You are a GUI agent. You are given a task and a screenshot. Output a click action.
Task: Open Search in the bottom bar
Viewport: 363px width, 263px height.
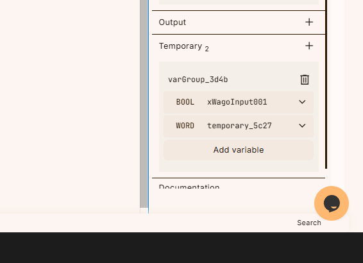pos(309,223)
